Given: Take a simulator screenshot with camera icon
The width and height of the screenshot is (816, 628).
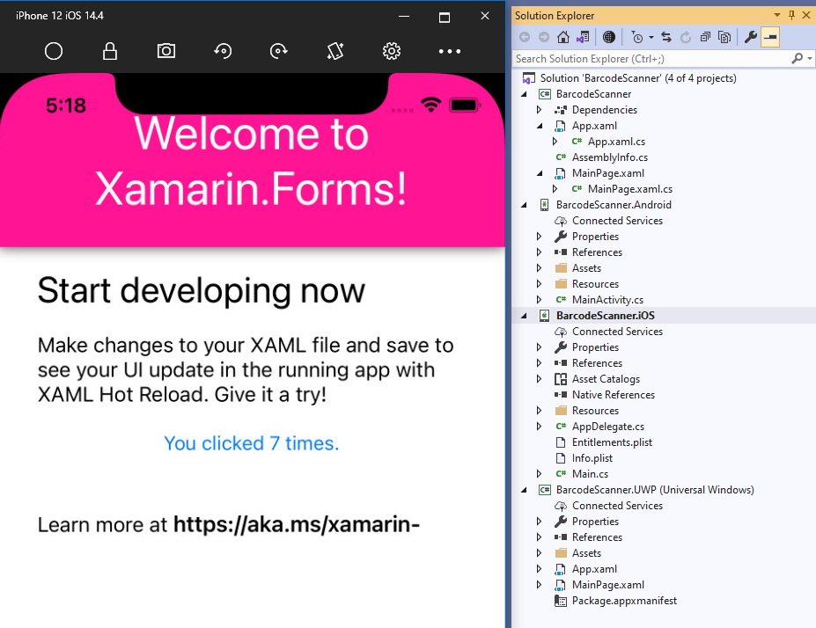Looking at the screenshot, I should pos(166,51).
